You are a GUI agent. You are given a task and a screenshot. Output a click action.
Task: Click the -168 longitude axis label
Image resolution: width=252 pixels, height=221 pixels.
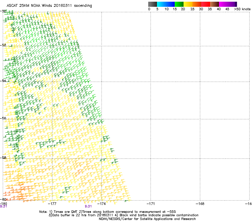click(200, 204)
